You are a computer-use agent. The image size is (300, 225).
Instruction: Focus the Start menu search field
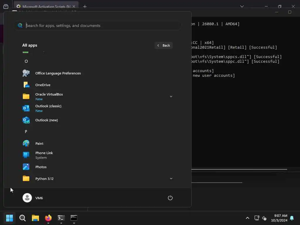(98, 25)
